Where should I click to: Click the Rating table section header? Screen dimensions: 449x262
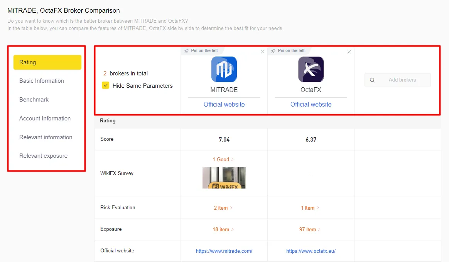pos(108,120)
